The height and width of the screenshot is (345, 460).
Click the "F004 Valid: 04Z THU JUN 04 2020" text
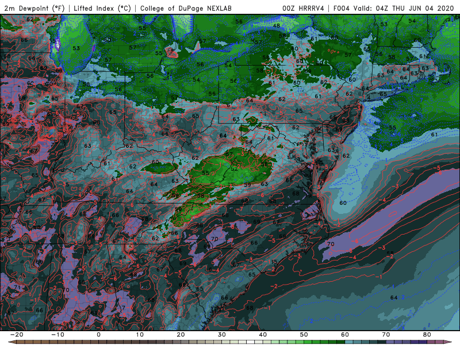point(394,8)
